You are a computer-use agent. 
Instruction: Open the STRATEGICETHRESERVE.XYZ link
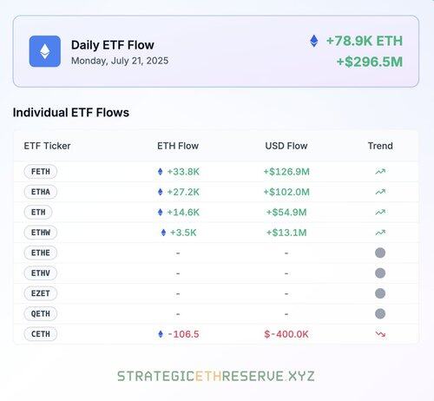pos(216,376)
